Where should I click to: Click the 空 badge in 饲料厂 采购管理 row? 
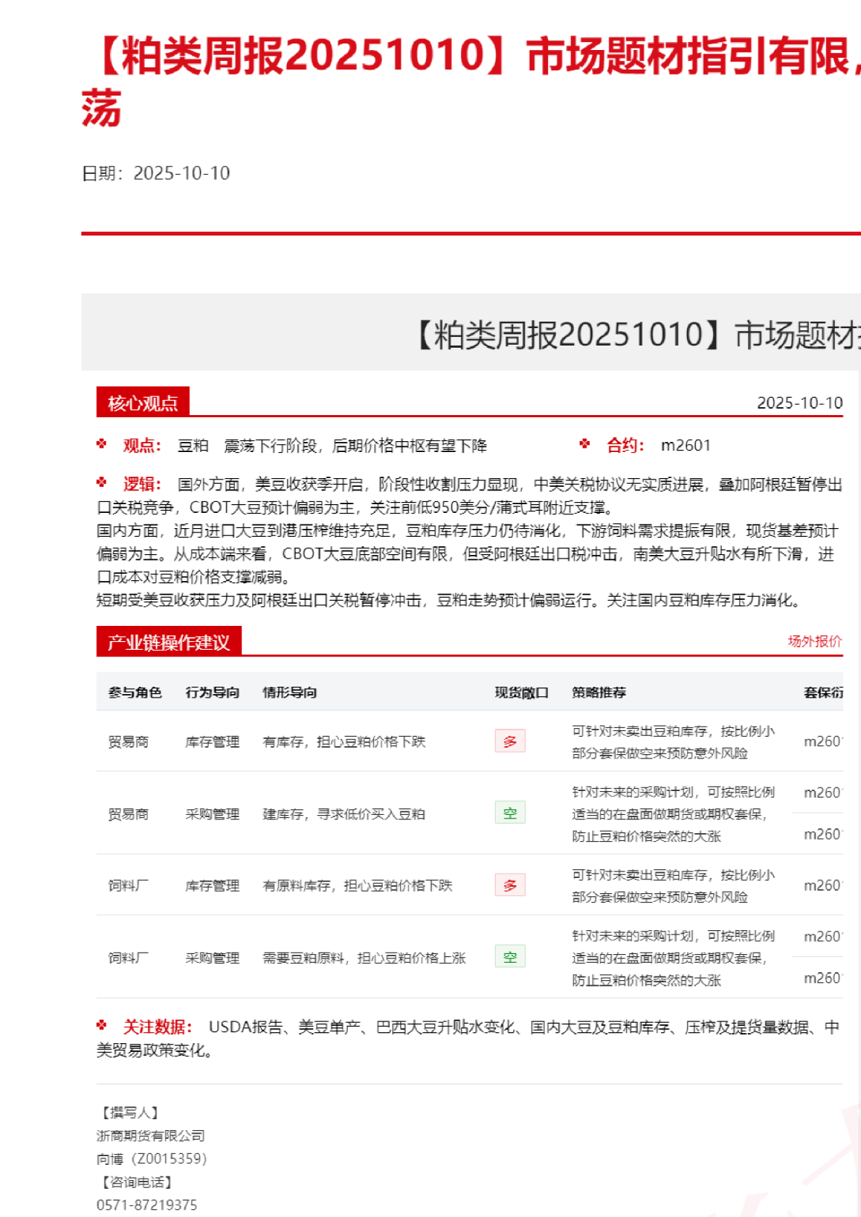tap(510, 957)
